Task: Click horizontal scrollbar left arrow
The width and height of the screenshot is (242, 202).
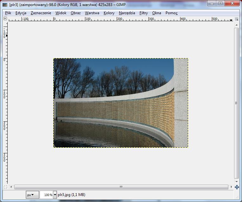Action: coord(11,187)
